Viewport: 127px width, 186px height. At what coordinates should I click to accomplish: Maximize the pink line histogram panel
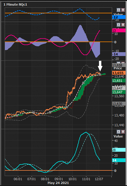118,25
